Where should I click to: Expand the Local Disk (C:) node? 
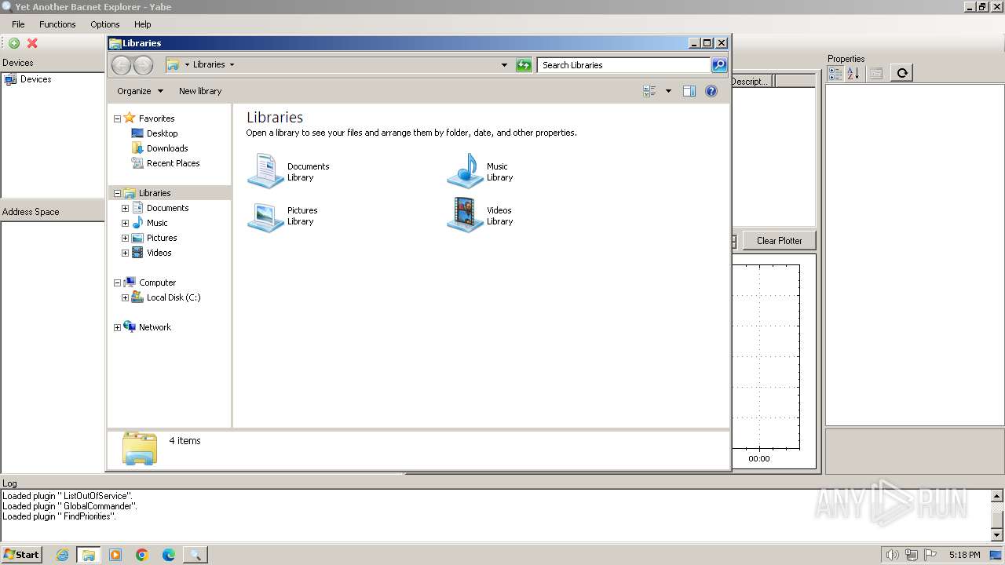pos(125,298)
